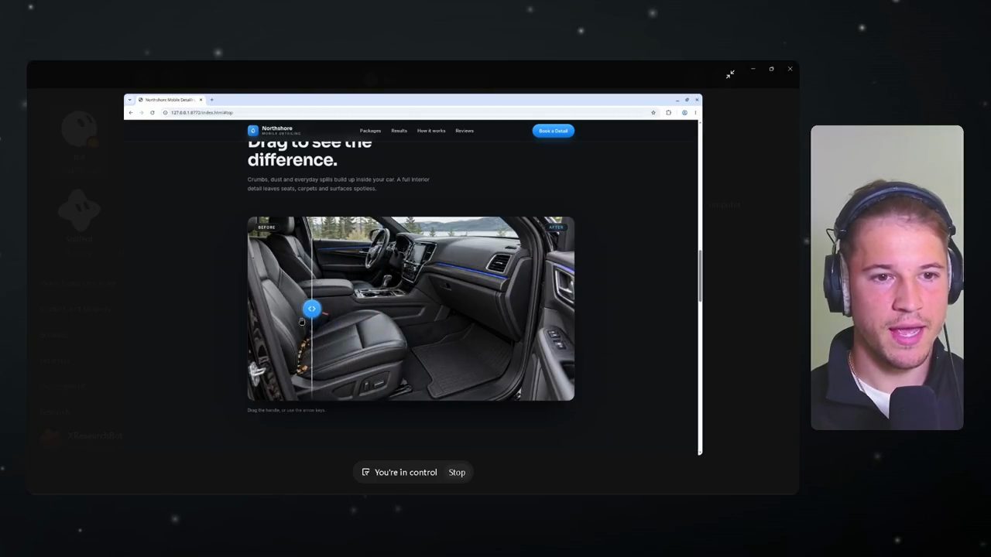Click the You're in control cursor icon

click(365, 472)
